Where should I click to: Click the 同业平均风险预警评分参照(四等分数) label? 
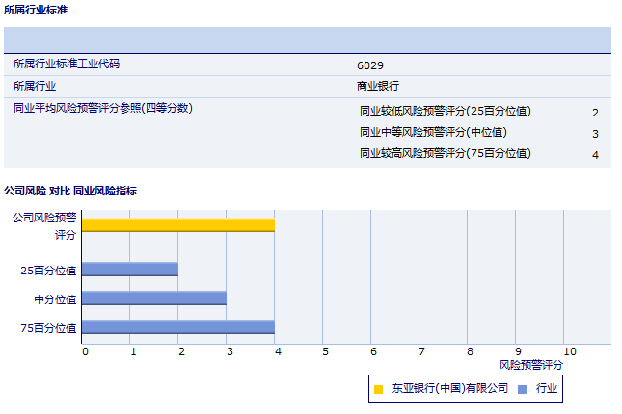tap(103, 108)
